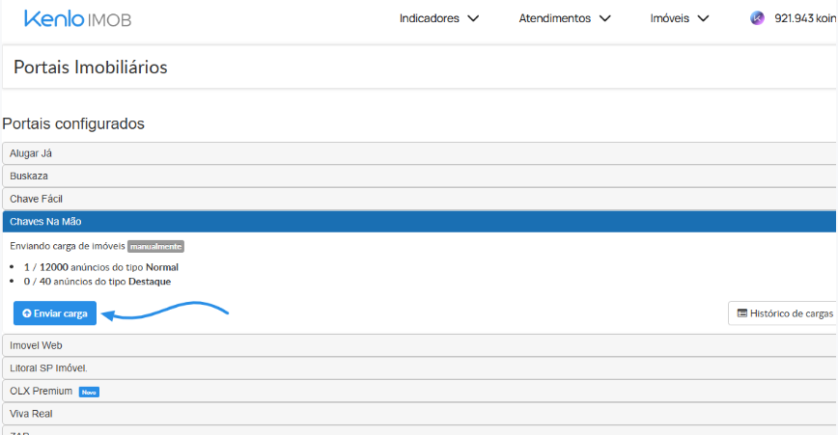Click the upload icon in Enviar carga
Screen dimensions: 838x435
click(x=27, y=313)
